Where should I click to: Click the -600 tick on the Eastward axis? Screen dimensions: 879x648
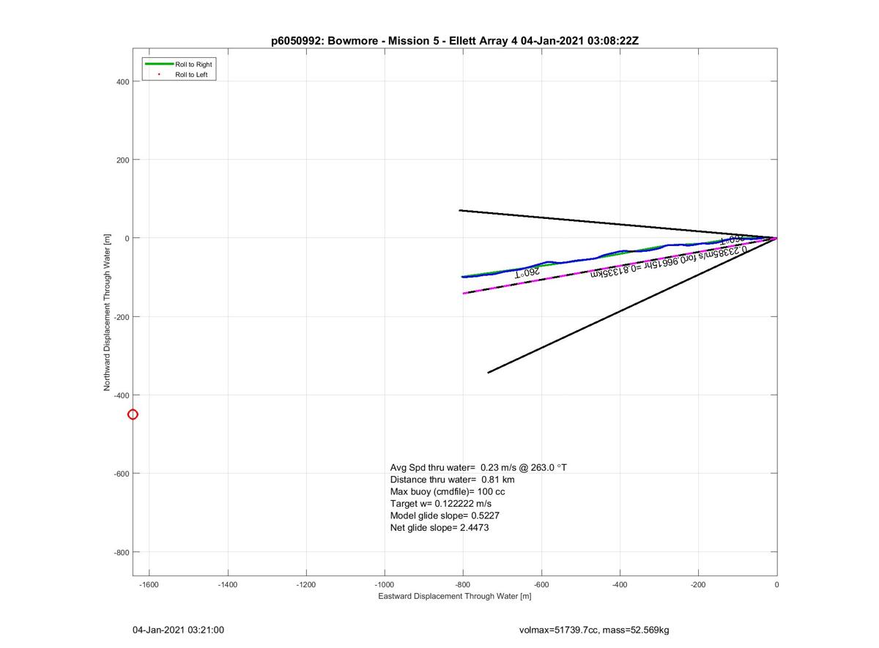point(541,585)
